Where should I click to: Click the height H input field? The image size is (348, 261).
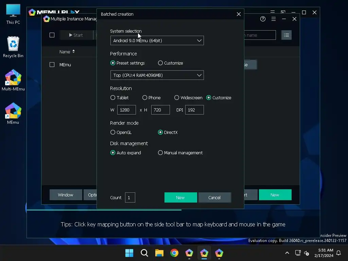pos(160,110)
